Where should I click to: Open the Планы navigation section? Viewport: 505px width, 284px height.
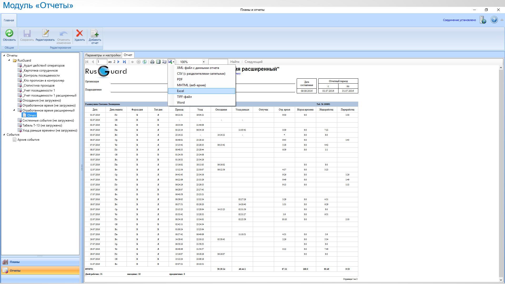tap(15, 262)
